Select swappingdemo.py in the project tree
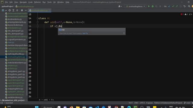 (15, 89)
